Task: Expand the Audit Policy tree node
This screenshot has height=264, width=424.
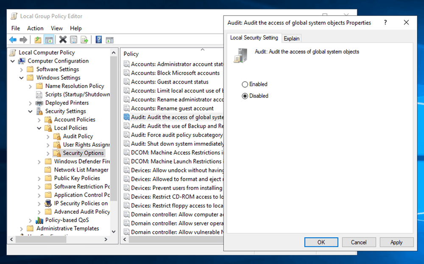Action: [x=48, y=136]
